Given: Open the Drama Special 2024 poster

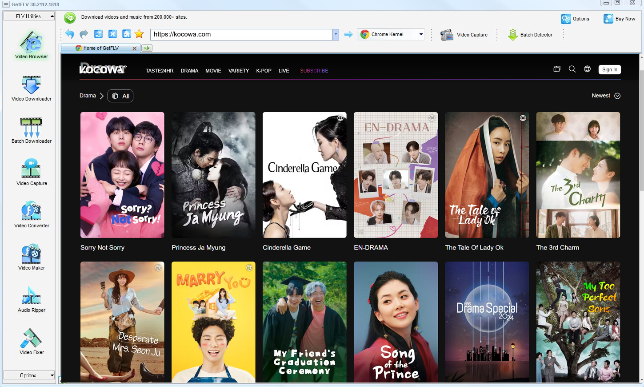Looking at the screenshot, I should 487,322.
